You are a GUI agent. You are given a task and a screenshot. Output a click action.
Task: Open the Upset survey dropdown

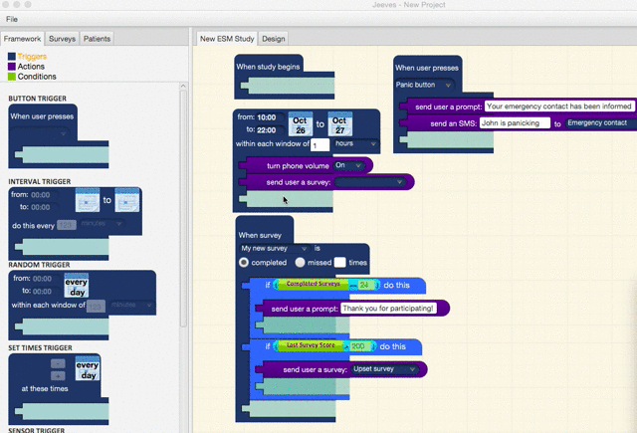tap(384, 369)
